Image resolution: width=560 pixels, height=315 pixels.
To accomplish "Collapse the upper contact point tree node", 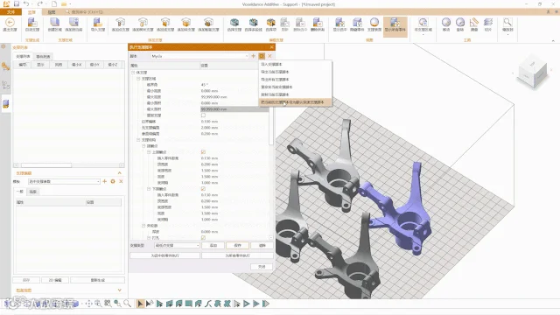I will pyautogui.click(x=149, y=152).
